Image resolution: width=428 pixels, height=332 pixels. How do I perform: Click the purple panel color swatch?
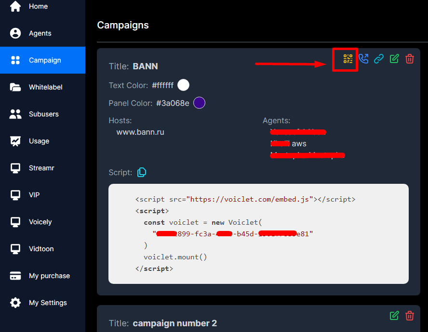point(199,103)
